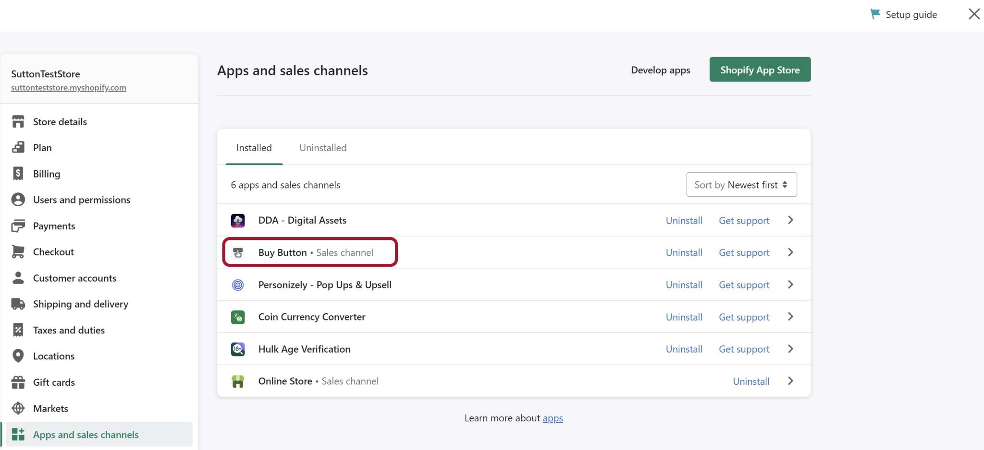Click the Store details storefront icon
984x450 pixels.
click(x=18, y=122)
